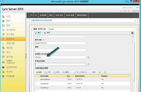The width and height of the screenshot is (141, 92).
Task: Open the 响应组 response groups icon
Action: 3,48
